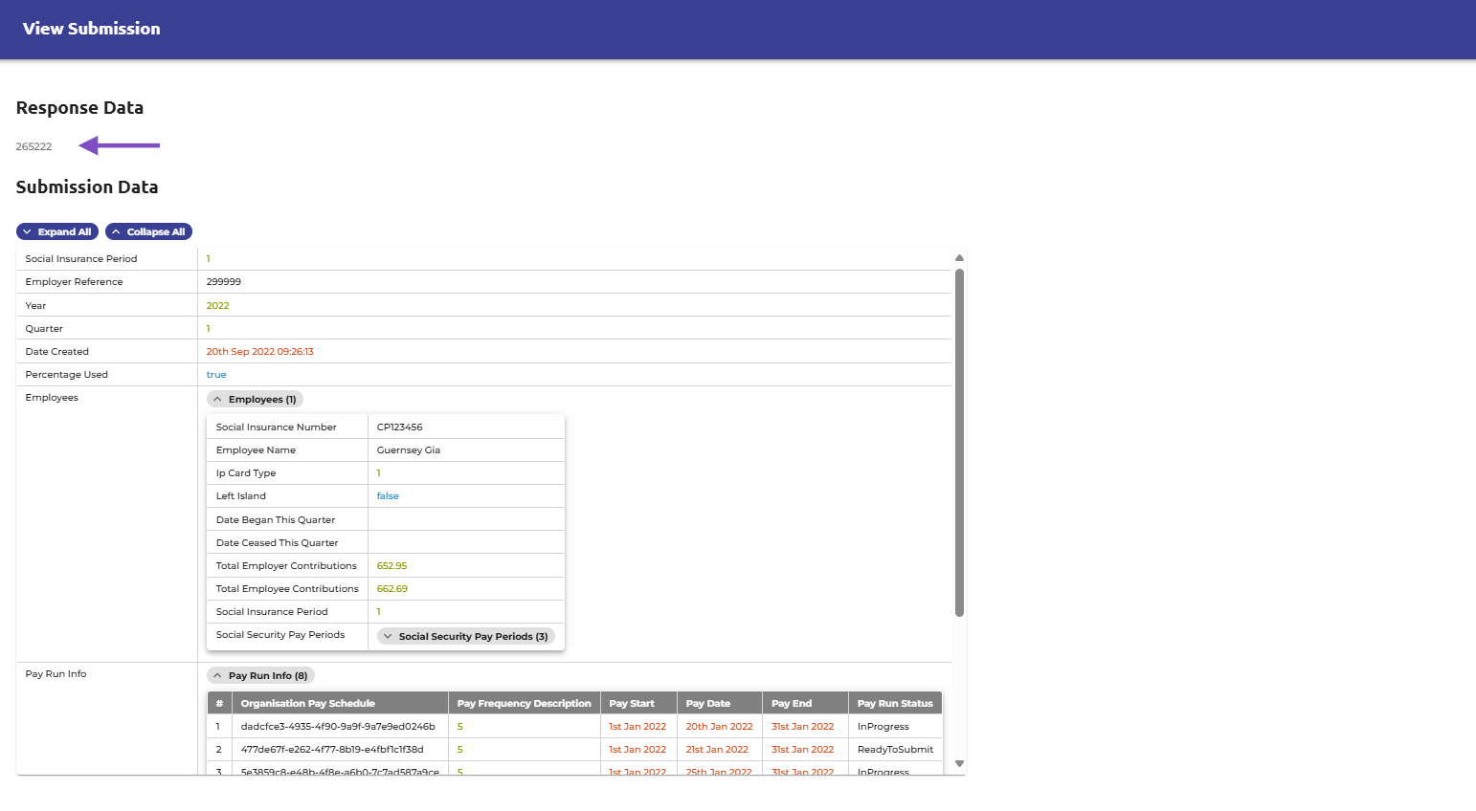Screen dimensions: 1476x811
Task: Click the Pay Date column header
Action: click(x=720, y=703)
